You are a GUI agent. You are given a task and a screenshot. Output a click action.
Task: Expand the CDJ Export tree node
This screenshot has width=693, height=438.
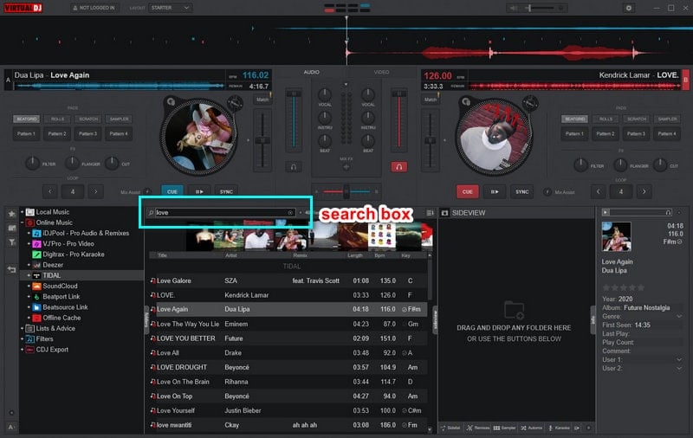pyautogui.click(x=23, y=350)
